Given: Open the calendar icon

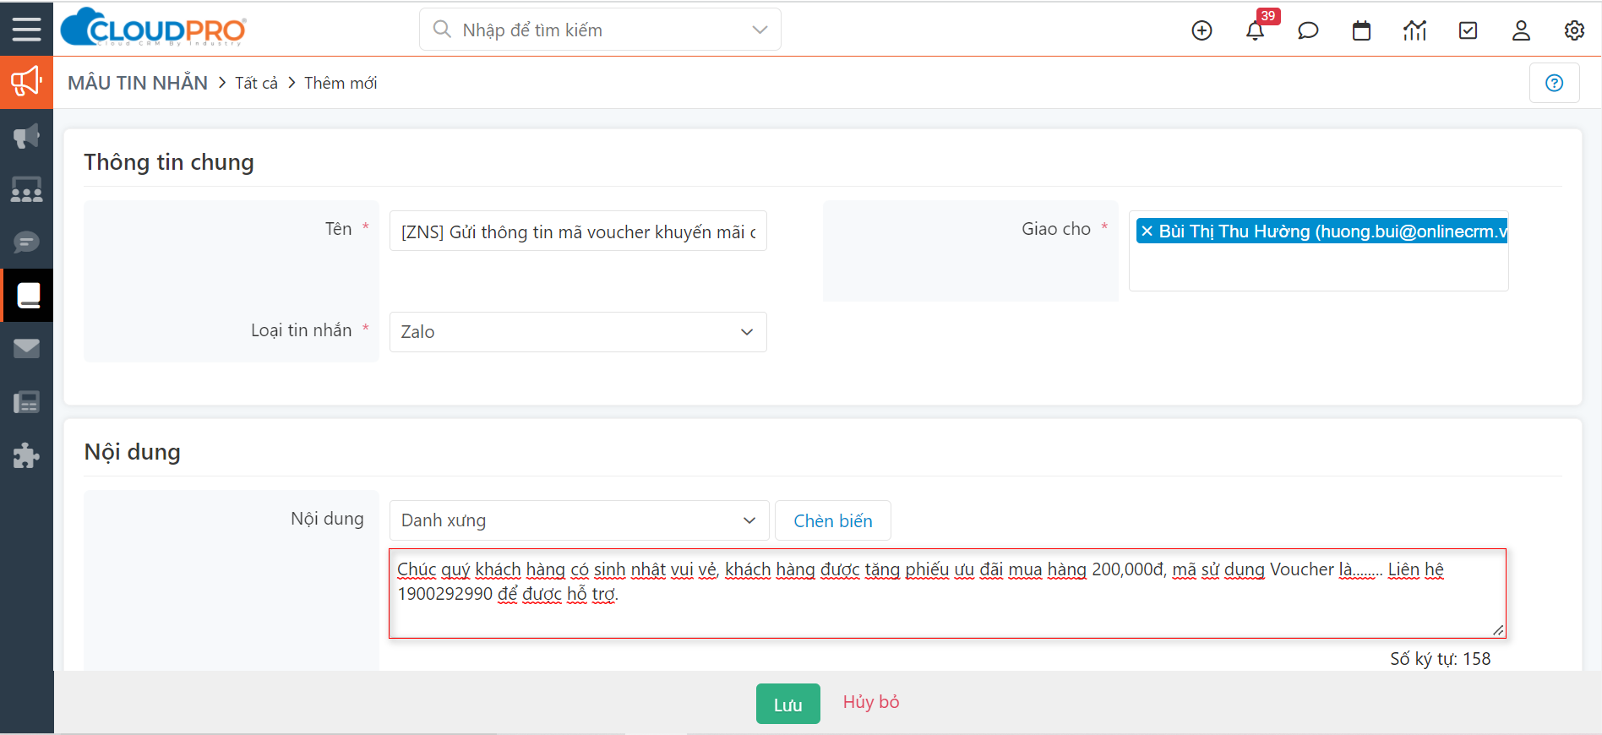Looking at the screenshot, I should coord(1361,30).
